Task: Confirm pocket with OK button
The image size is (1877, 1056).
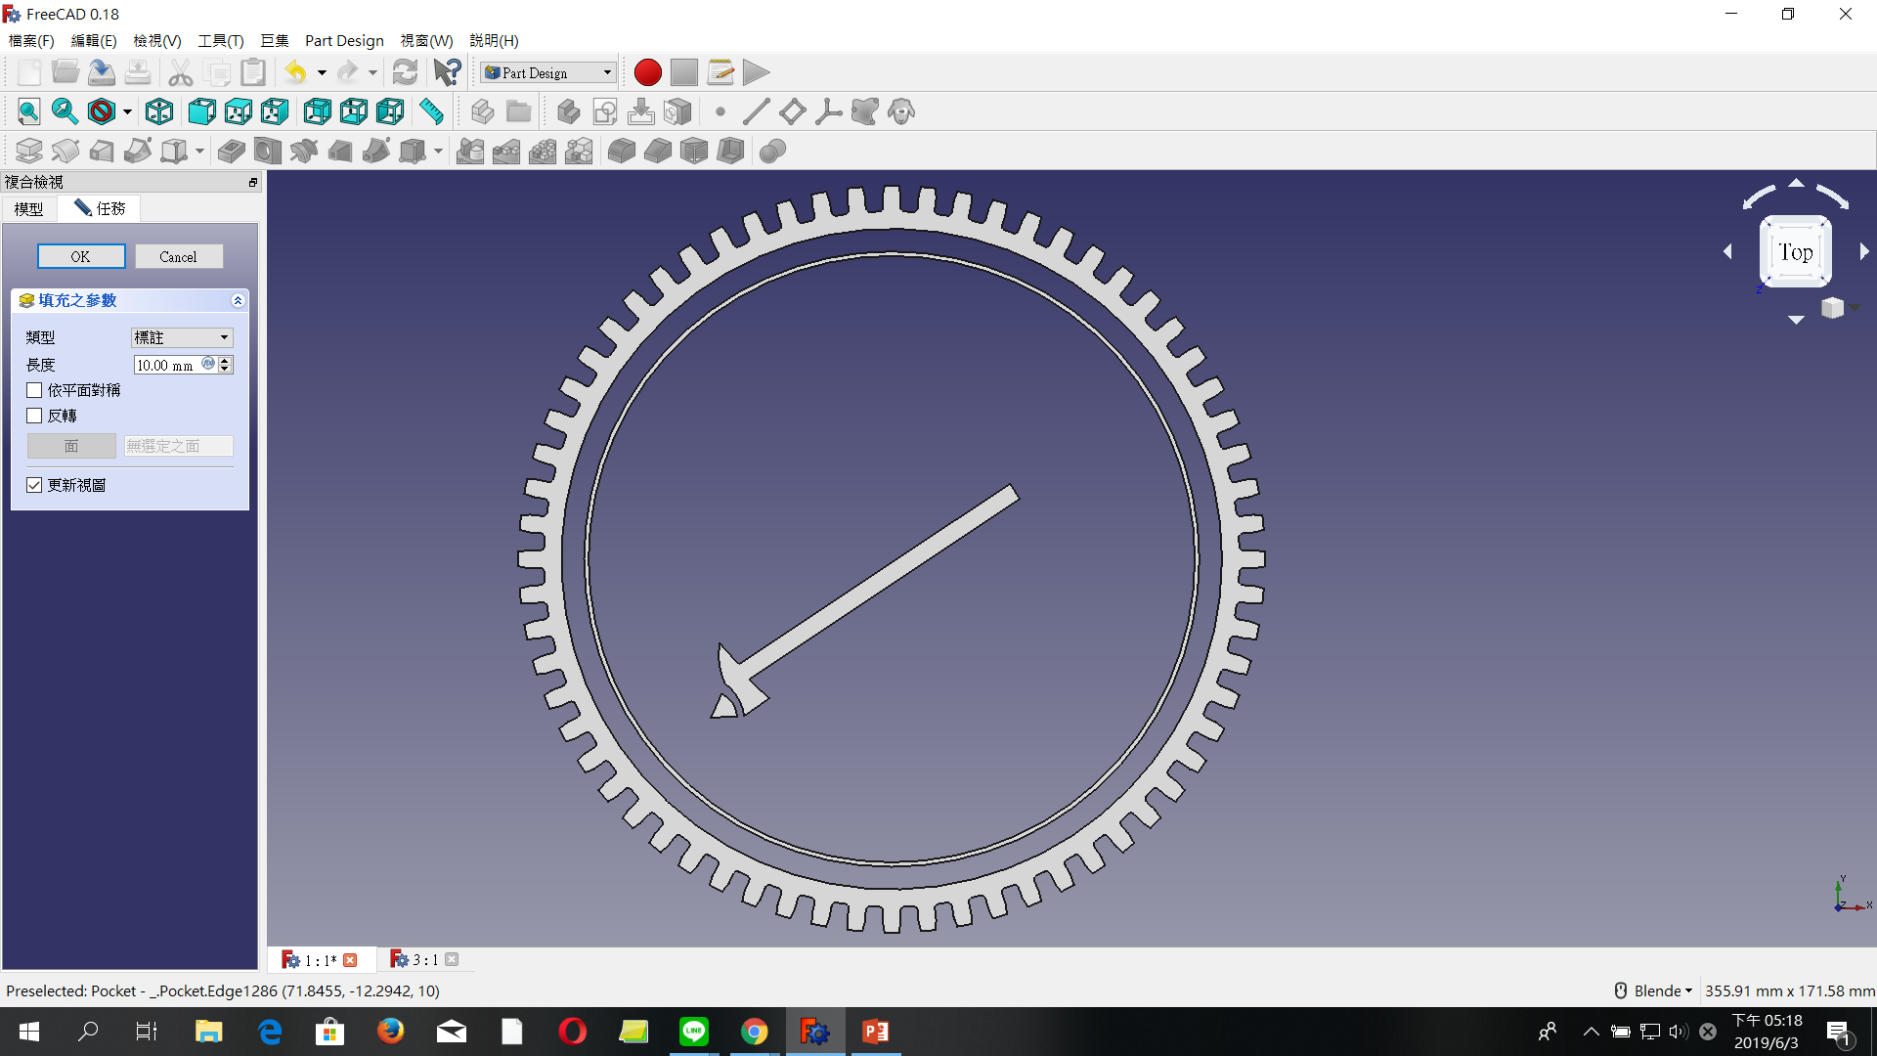Action: click(81, 256)
